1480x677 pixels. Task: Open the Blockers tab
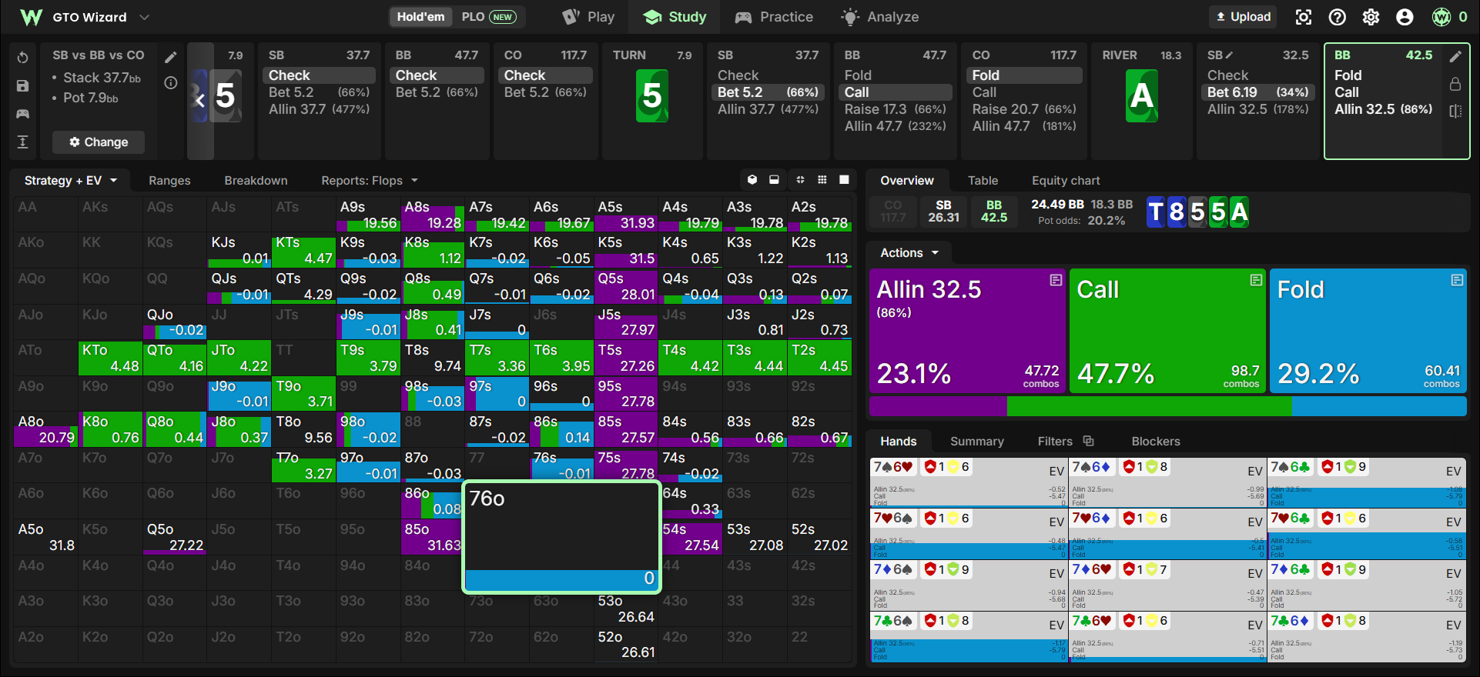(1155, 442)
